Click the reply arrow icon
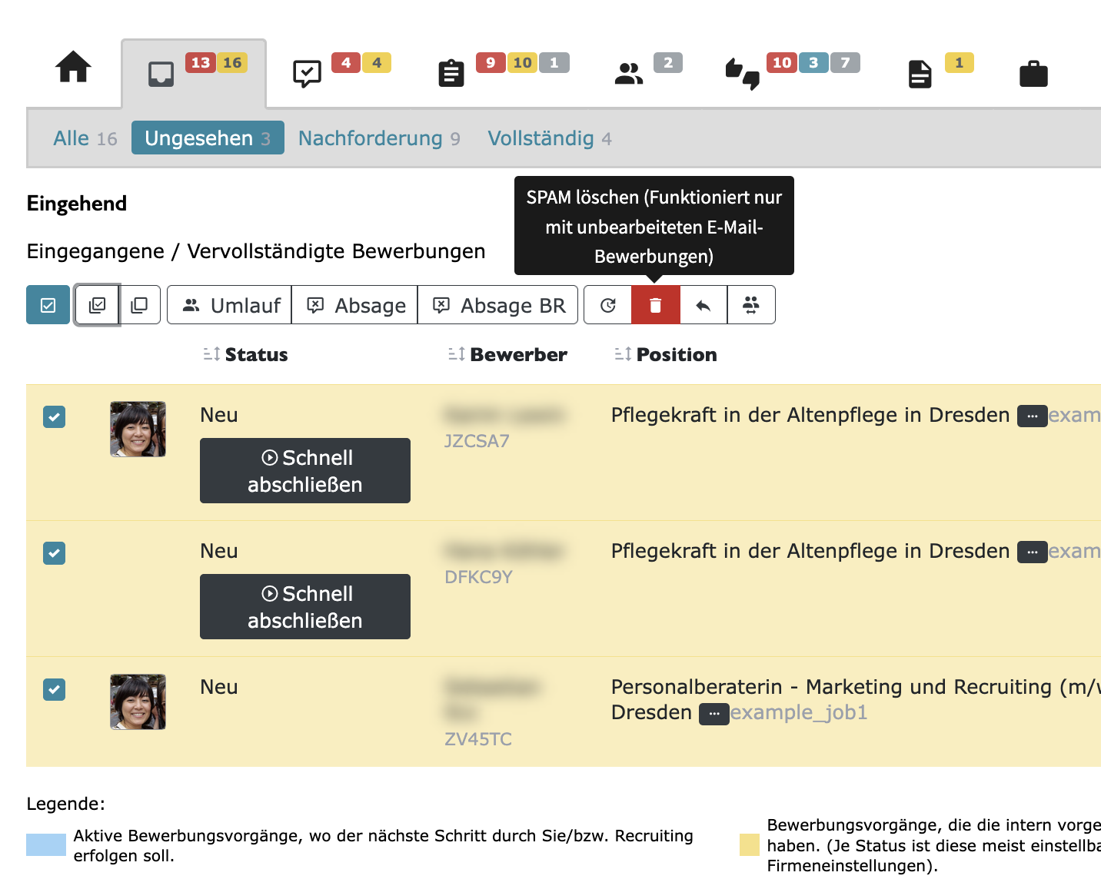Screen dimensions: 1101x879 (703, 305)
